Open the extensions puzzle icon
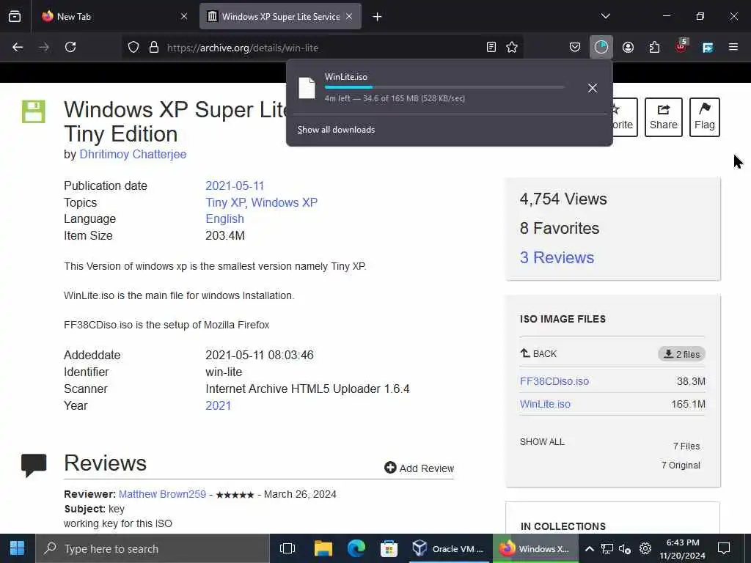The height and width of the screenshot is (563, 751). click(x=654, y=47)
